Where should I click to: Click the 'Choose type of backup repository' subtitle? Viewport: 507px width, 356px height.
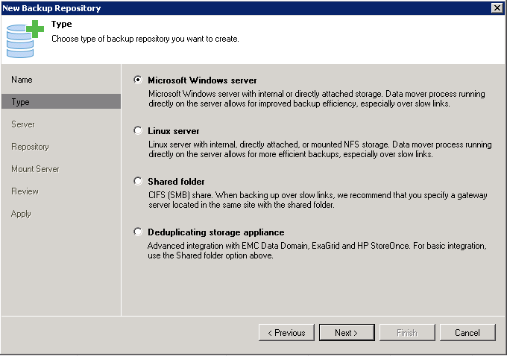point(145,38)
